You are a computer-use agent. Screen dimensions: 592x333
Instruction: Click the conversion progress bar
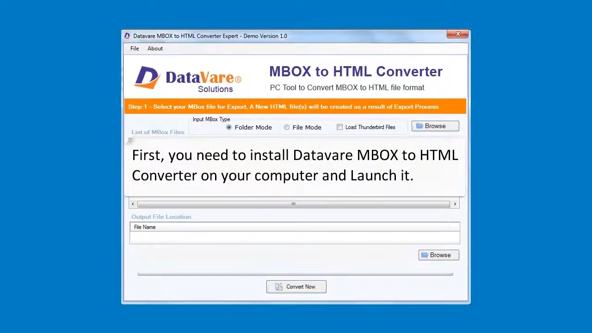point(295,274)
